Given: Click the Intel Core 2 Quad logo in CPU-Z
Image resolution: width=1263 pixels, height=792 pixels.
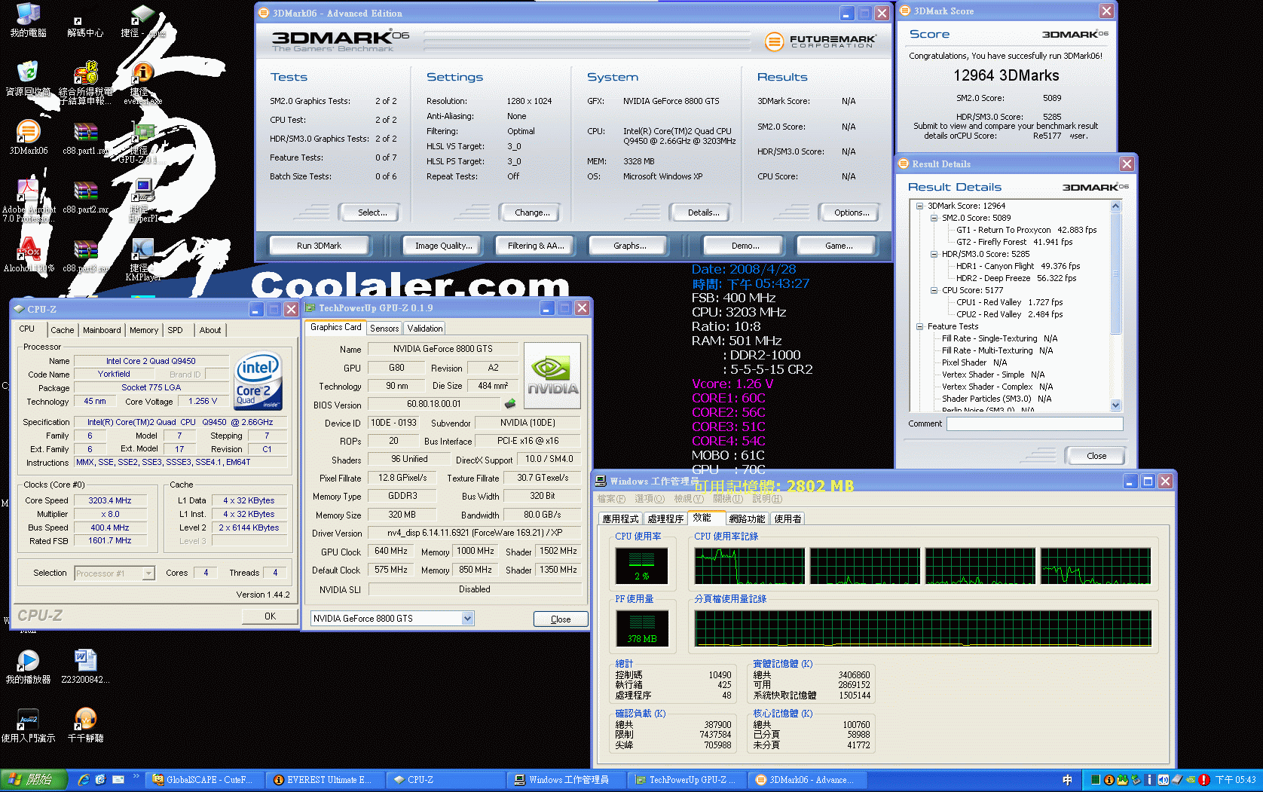Looking at the screenshot, I should click(258, 381).
